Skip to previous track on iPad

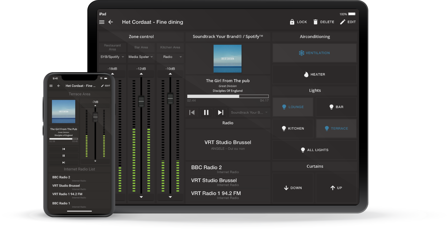click(x=192, y=112)
